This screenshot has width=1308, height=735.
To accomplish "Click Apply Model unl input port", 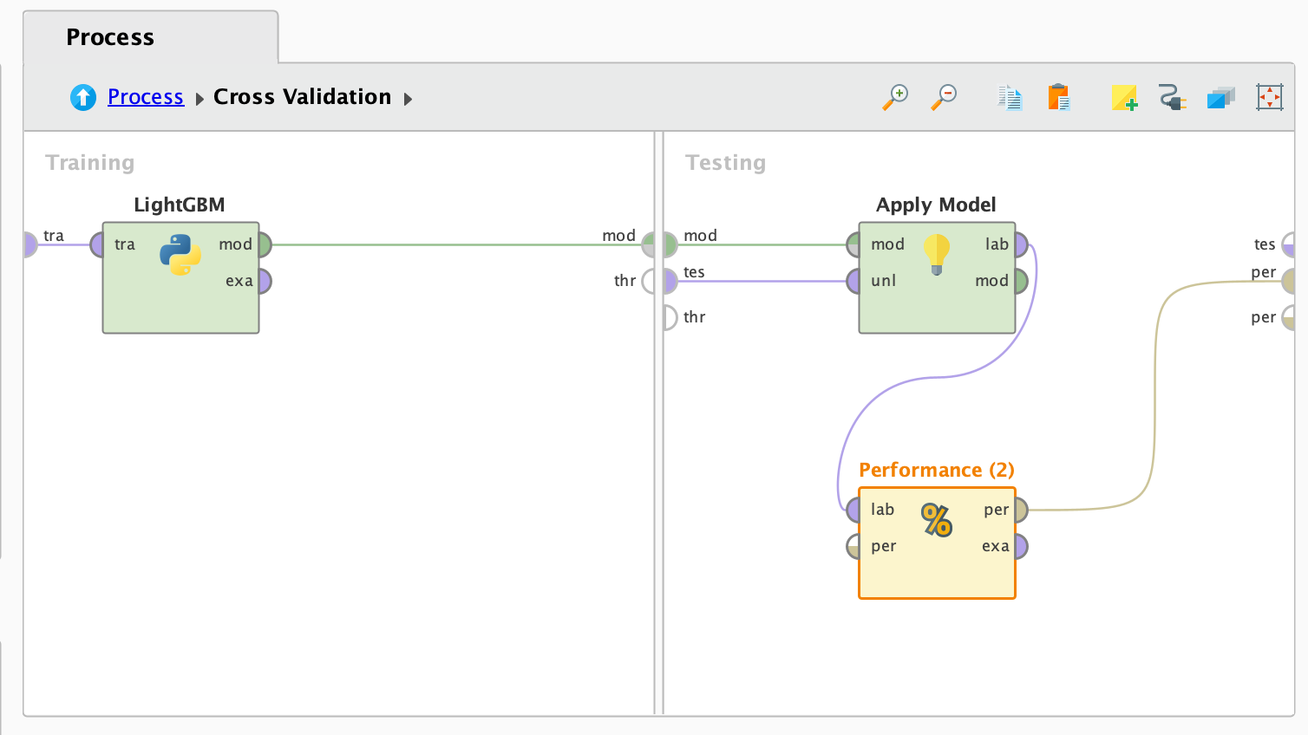I will coord(853,281).
